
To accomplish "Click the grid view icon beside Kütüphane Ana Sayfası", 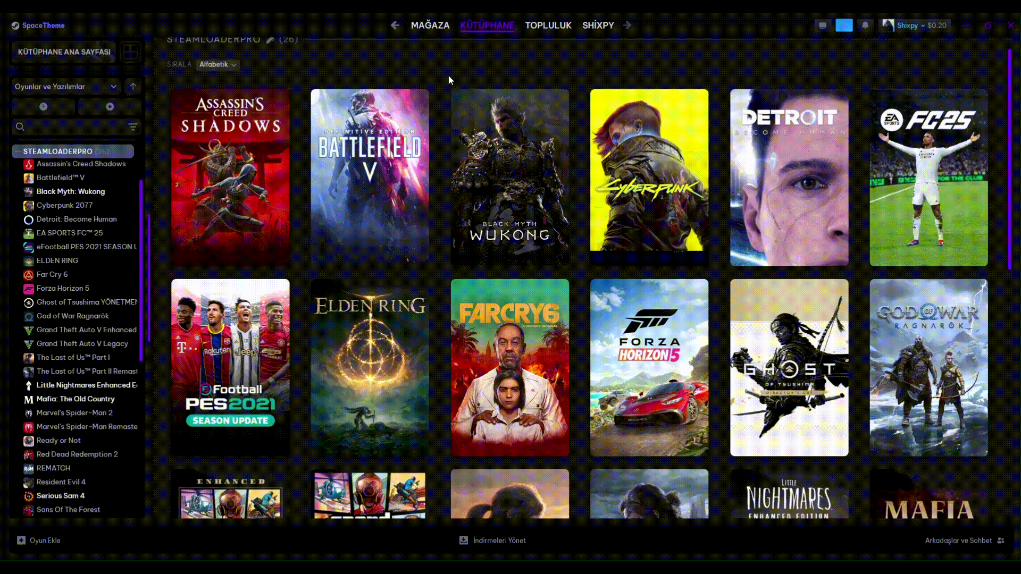I will coord(130,52).
